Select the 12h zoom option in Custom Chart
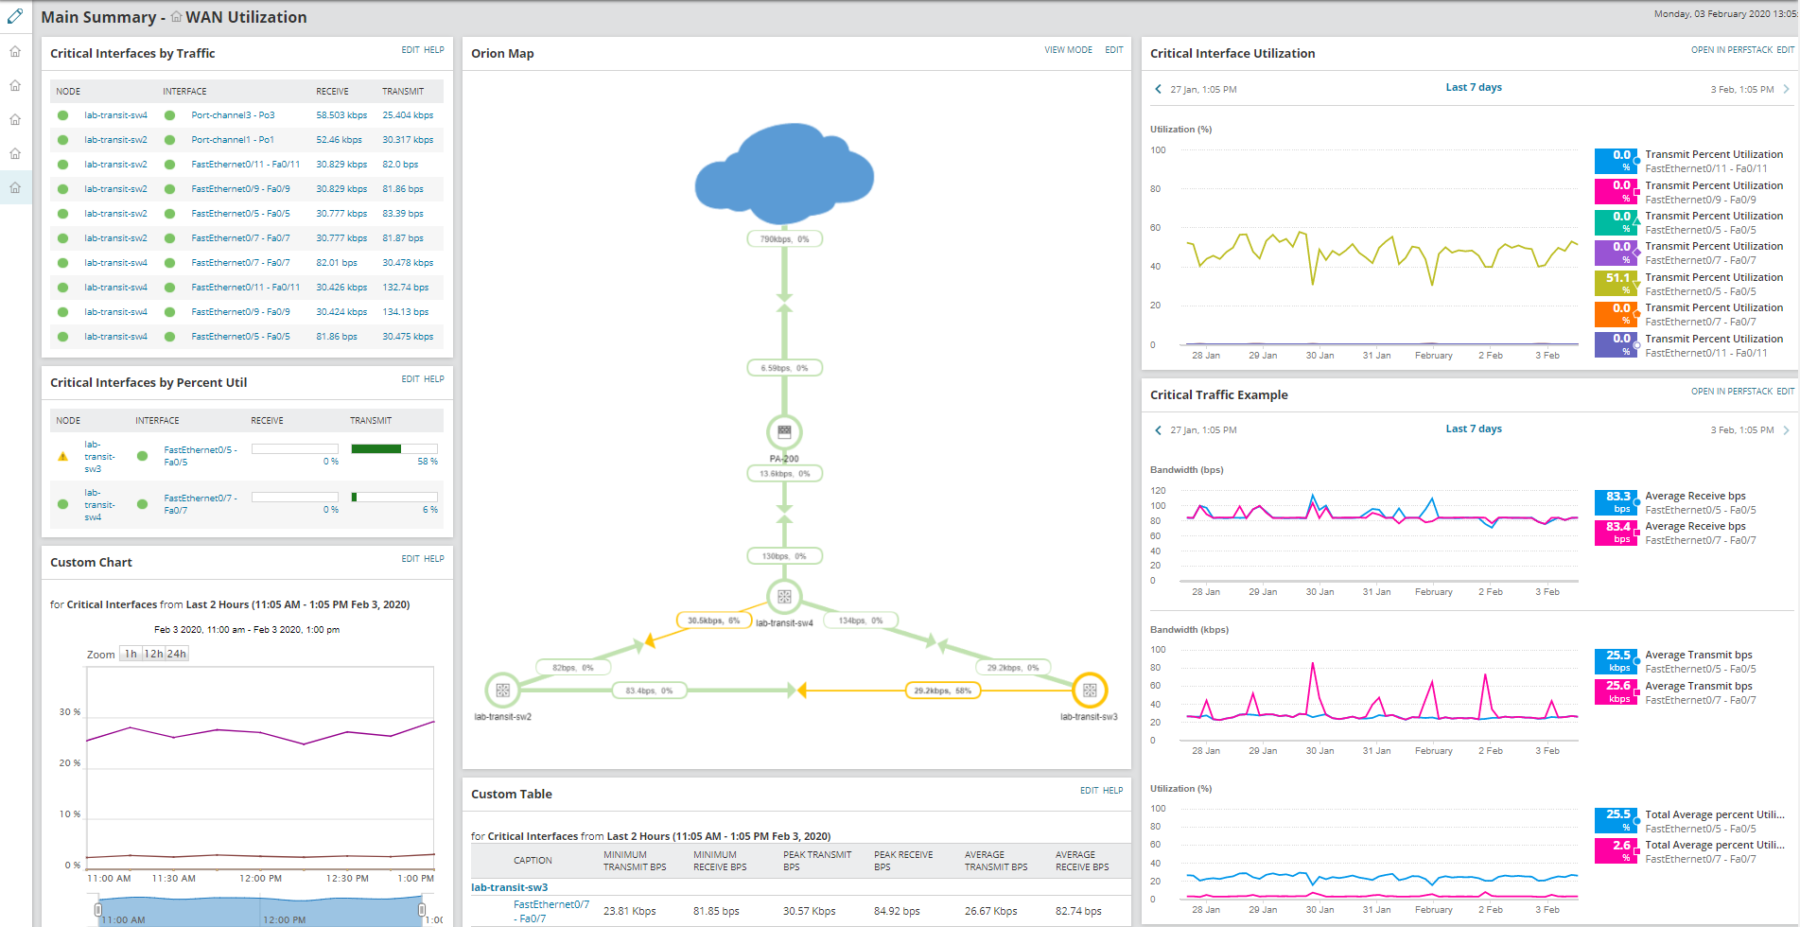Screen dimensions: 1800x927 [x=153, y=654]
